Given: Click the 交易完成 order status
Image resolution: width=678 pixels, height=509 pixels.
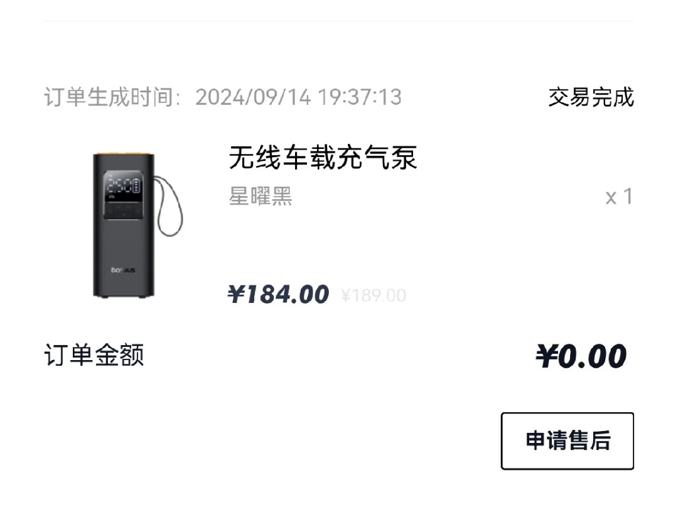Looking at the screenshot, I should (x=591, y=97).
